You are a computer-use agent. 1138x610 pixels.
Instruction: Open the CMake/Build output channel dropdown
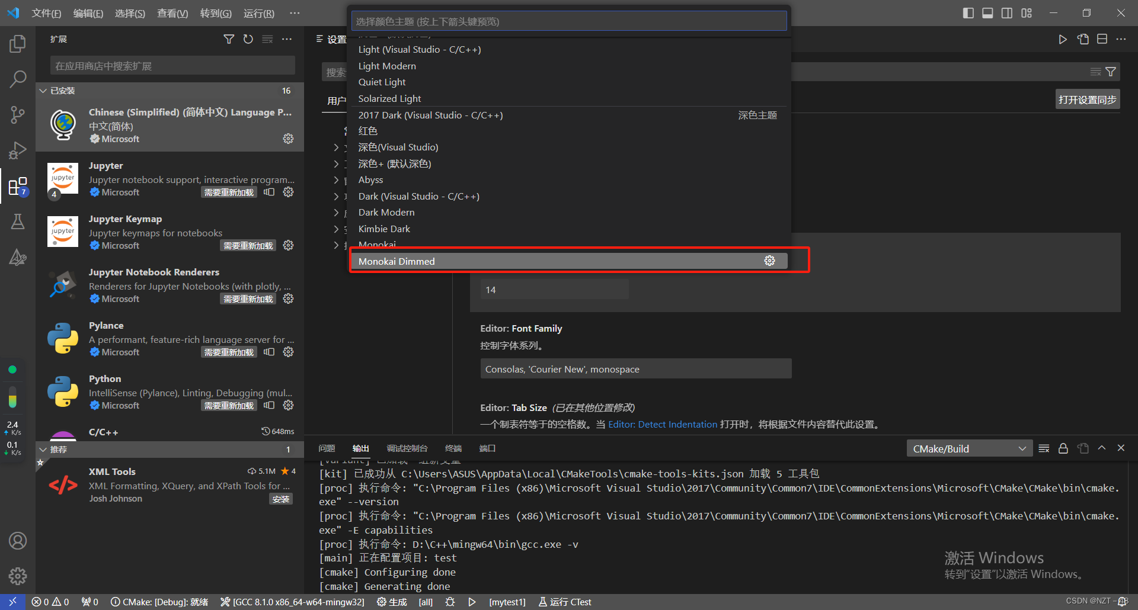coord(969,449)
